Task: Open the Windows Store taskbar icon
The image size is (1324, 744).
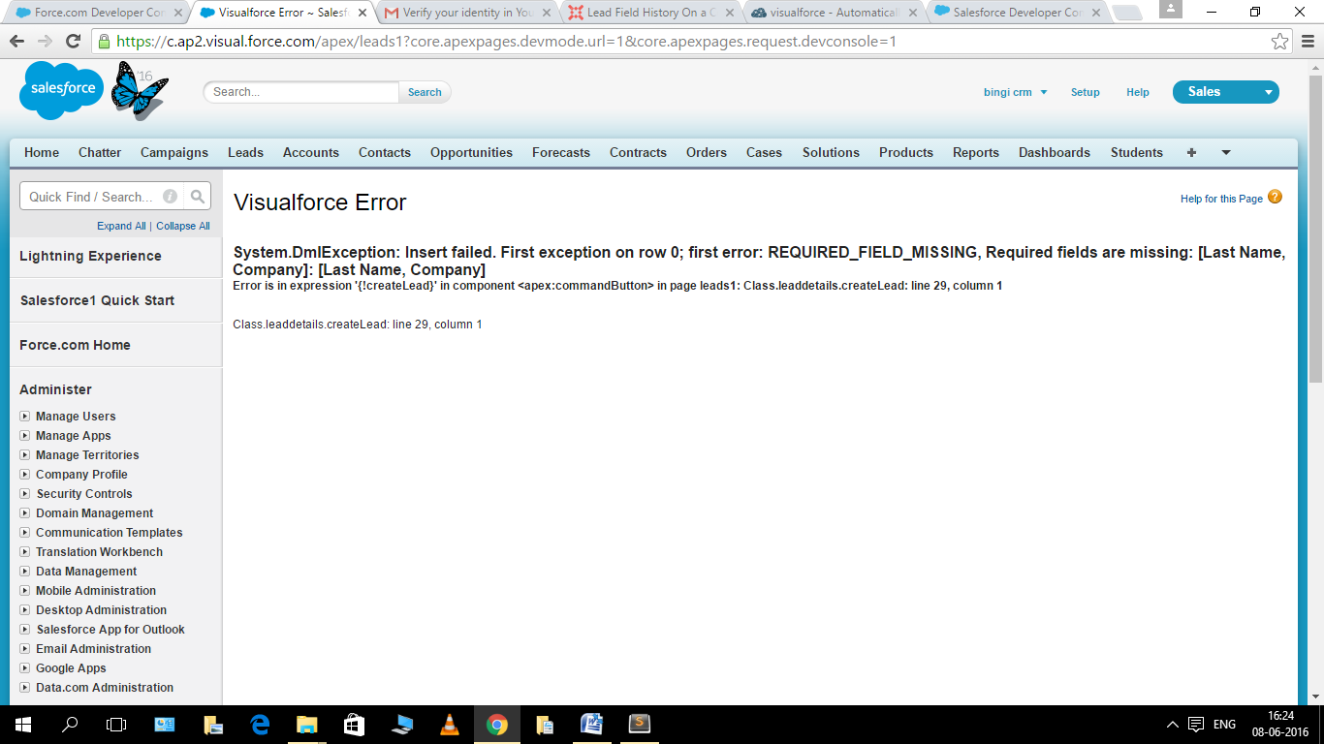Action: [x=354, y=725]
